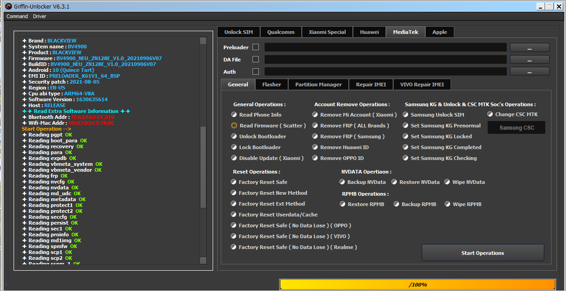Open the Command menu
The width and height of the screenshot is (566, 291).
17,16
